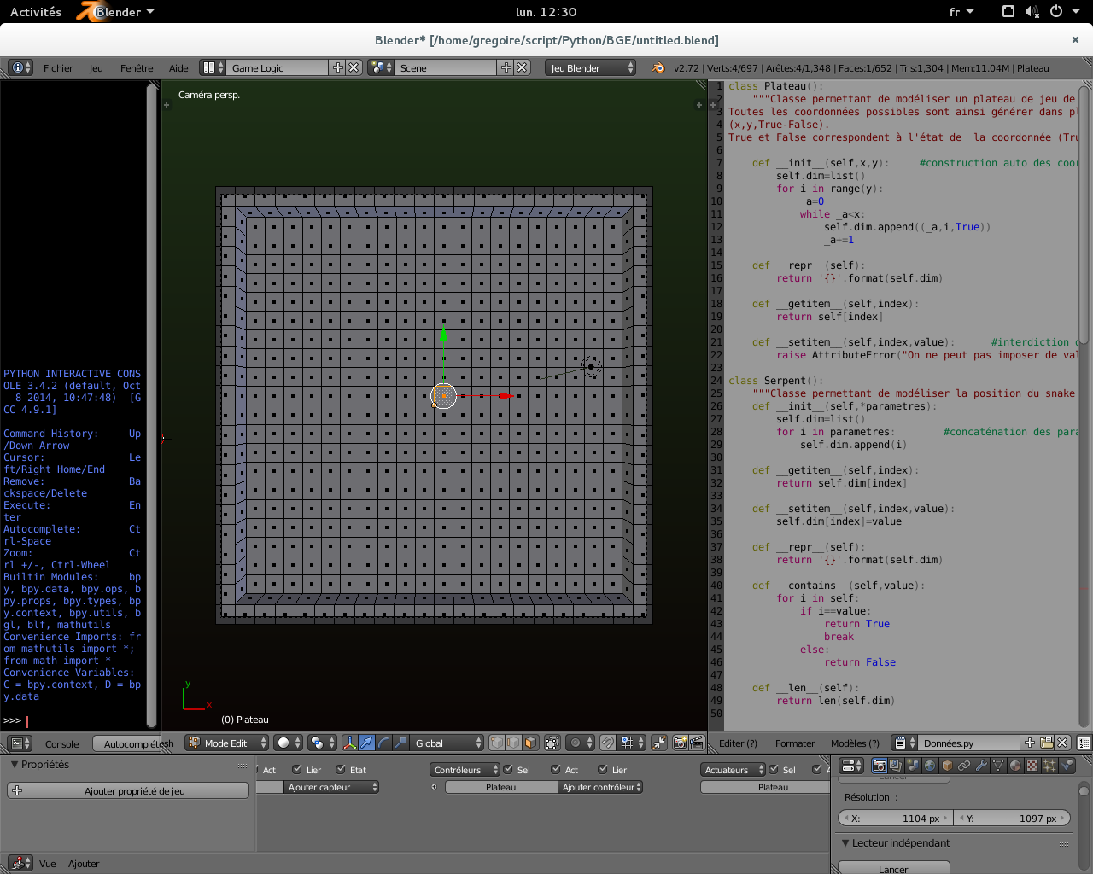Open the Jeu menu in the top bar

96,68
